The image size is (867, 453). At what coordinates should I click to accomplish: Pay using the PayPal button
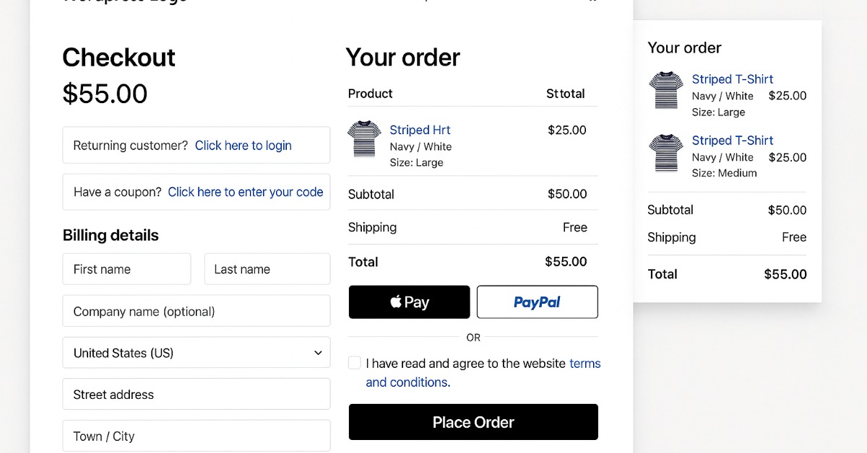537,302
